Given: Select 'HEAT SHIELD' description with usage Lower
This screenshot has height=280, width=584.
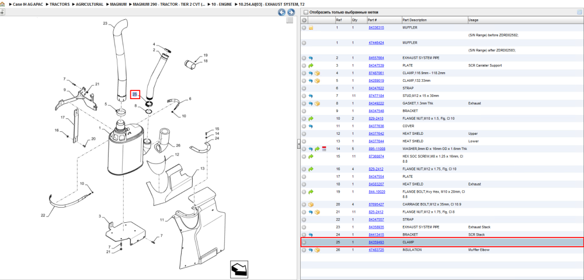Looking at the screenshot, I should (413, 141).
